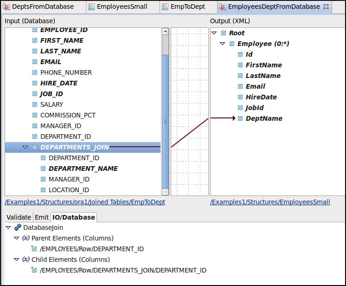Click the DeptName element icon
The image size is (346, 286).
(240, 118)
